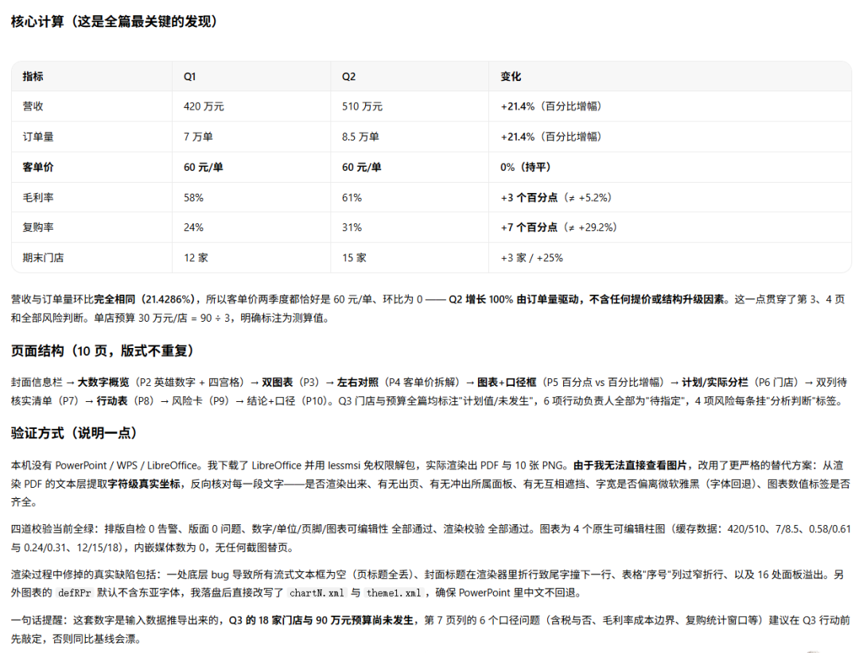Click the heading 页面结构（10 页，版式不重复）
859x653 pixels.
coord(102,351)
